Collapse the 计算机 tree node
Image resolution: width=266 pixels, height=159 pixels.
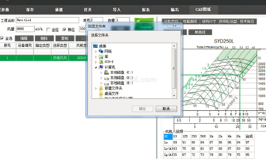click(96, 67)
